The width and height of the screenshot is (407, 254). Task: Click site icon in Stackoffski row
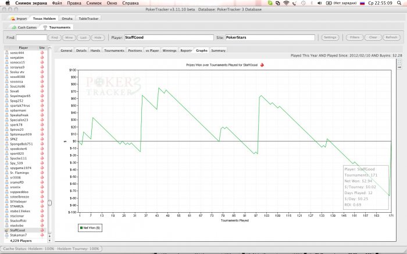42,220
